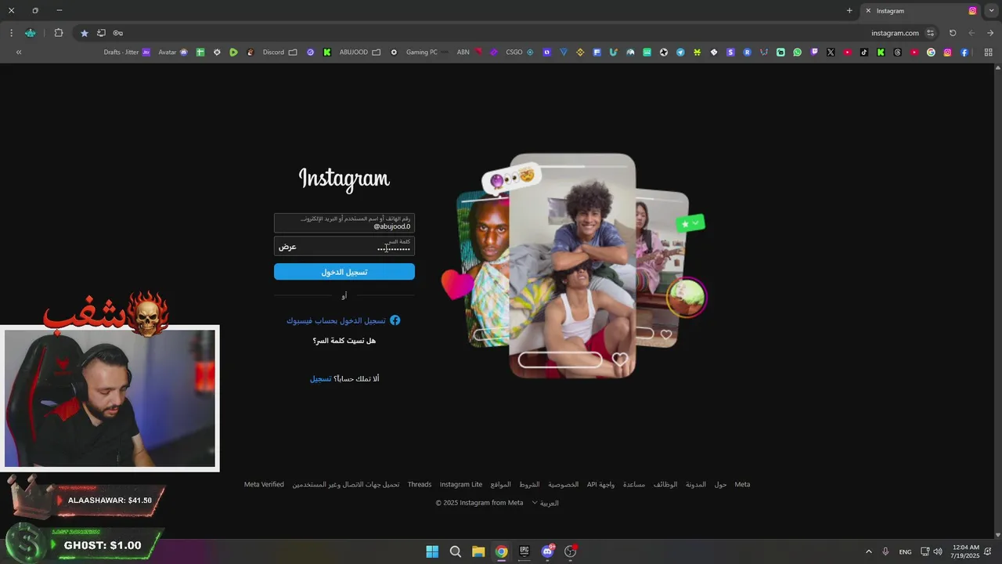
Task: Click the volume speaker icon in tray
Action: pyautogui.click(x=938, y=551)
